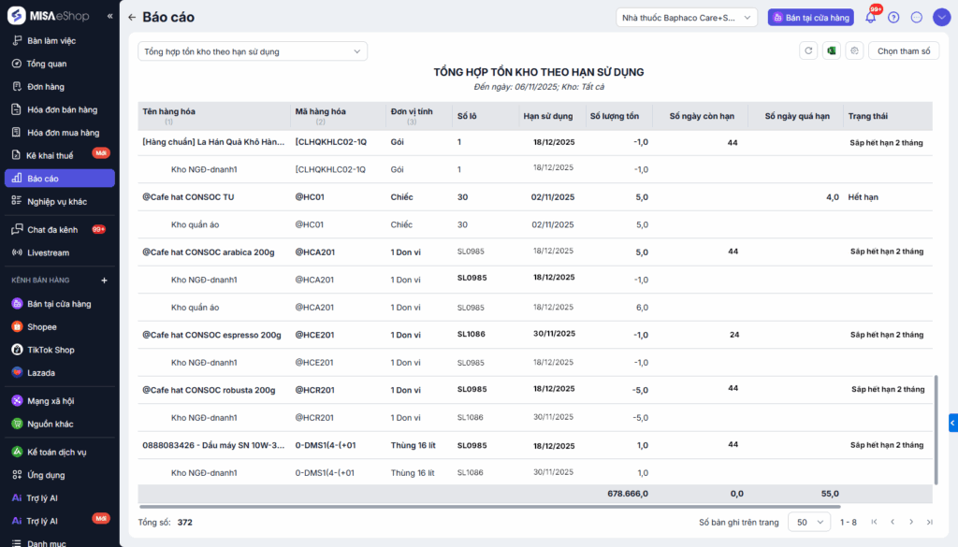Go to next page of results
The width and height of the screenshot is (958, 547).
[911, 522]
